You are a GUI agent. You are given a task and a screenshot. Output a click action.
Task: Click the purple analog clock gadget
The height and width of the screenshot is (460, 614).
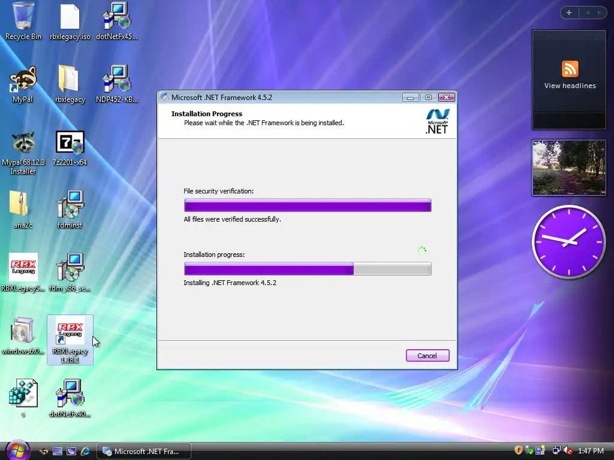tap(568, 242)
